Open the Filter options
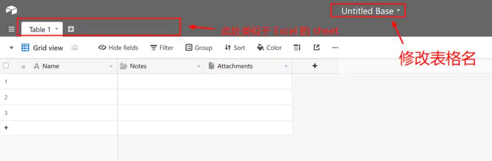This screenshot has height=161, width=492. [x=162, y=48]
